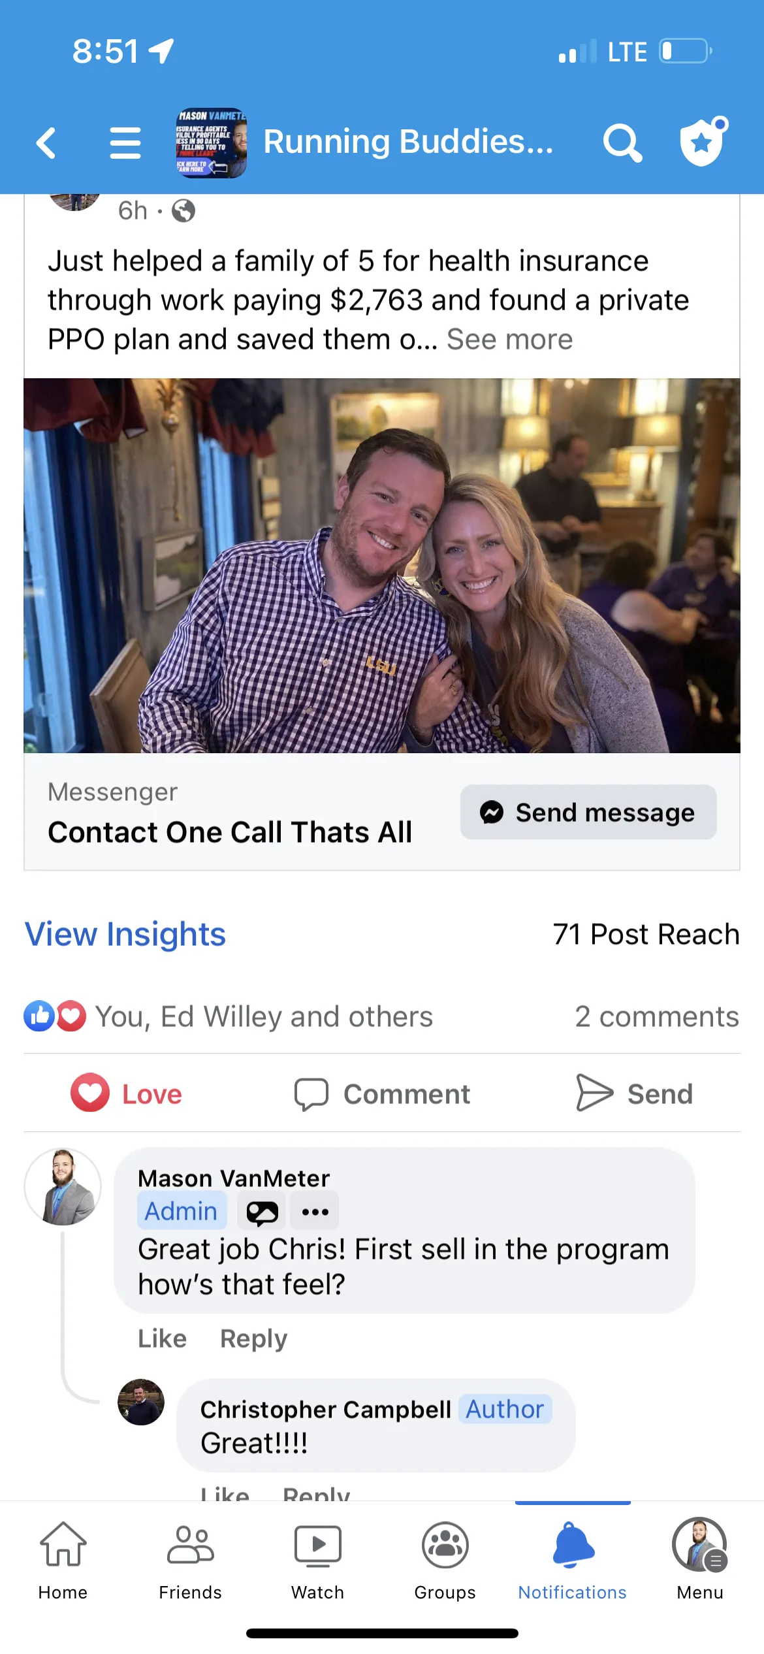Tap the Comment button under the post
Screen dimensions: 764x1654
coord(382,1094)
